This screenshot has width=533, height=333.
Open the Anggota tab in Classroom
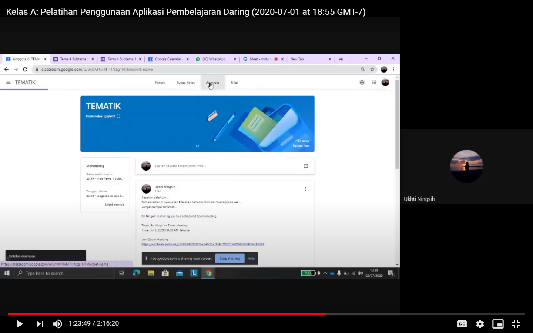pyautogui.click(x=213, y=83)
